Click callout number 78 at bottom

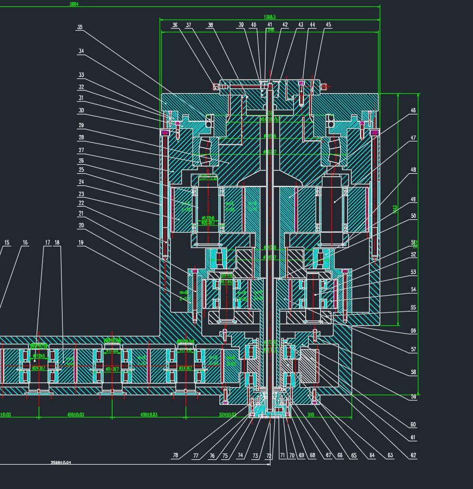pyautogui.click(x=175, y=456)
